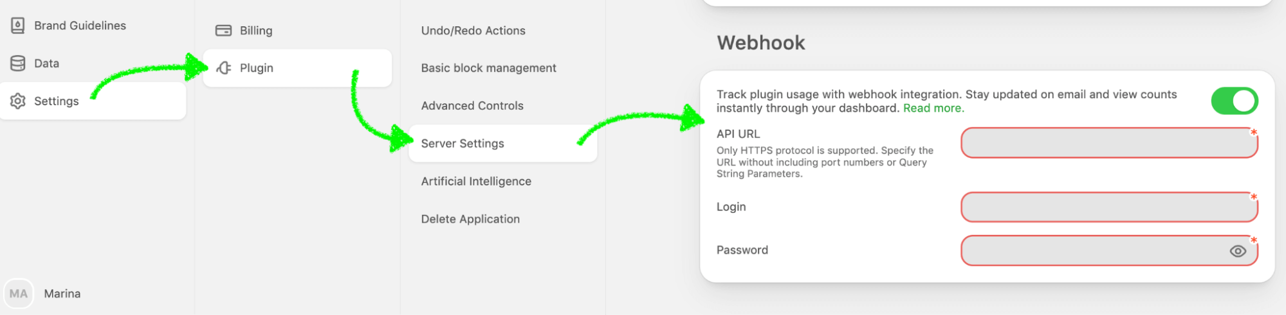Screen dimensions: 1286x315
Task: Click the Settings gear icon
Action: 18,101
